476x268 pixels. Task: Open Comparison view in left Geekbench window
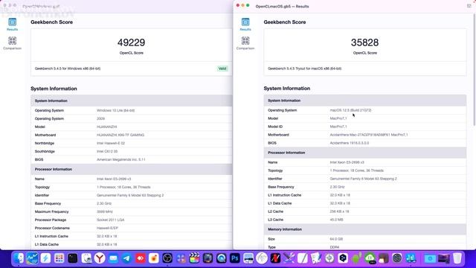(12, 43)
